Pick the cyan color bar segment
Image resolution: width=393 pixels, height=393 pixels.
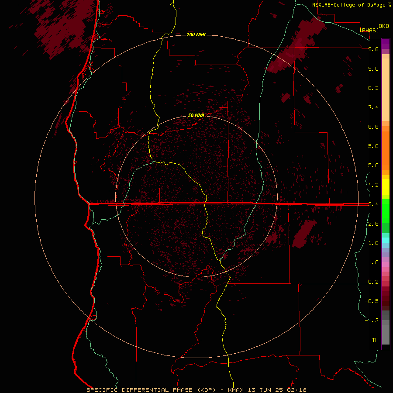tap(386, 240)
